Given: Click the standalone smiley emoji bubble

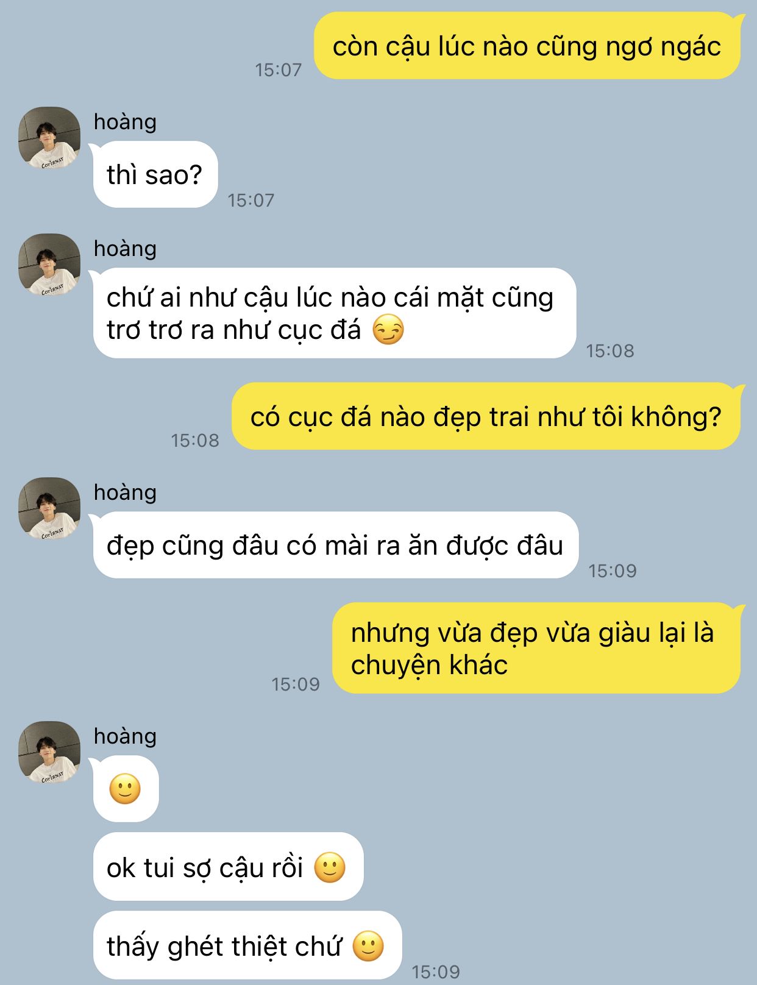Looking at the screenshot, I should tap(126, 789).
